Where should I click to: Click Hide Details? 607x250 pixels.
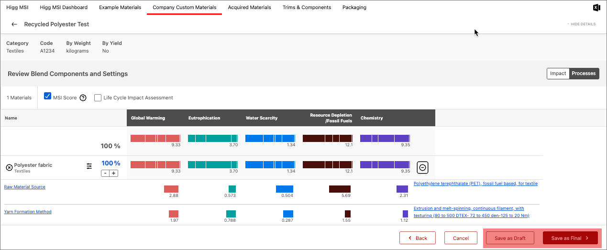point(581,24)
